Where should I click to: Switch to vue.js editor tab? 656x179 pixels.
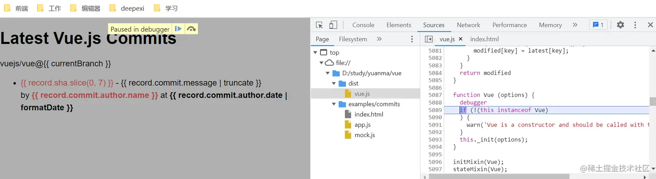point(447,39)
